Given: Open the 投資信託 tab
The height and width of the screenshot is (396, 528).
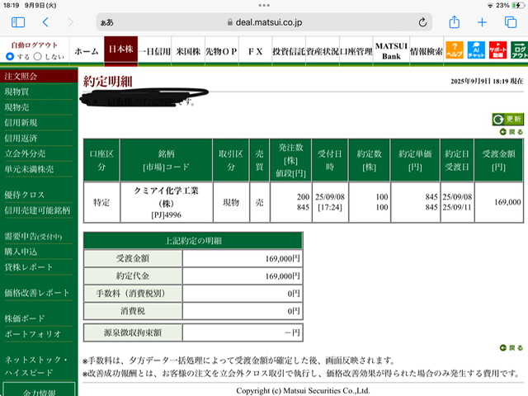Looking at the screenshot, I should tap(289, 51).
